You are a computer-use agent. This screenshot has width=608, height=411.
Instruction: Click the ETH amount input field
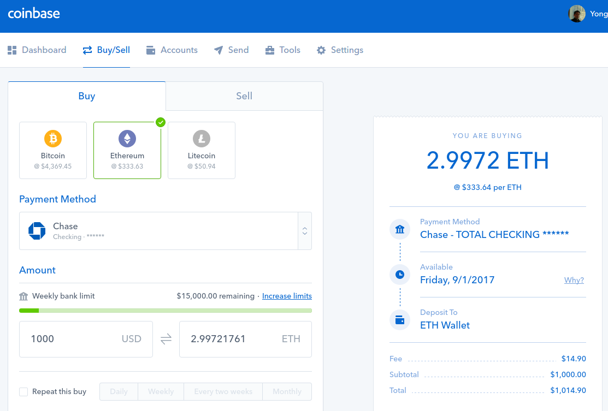(245, 339)
